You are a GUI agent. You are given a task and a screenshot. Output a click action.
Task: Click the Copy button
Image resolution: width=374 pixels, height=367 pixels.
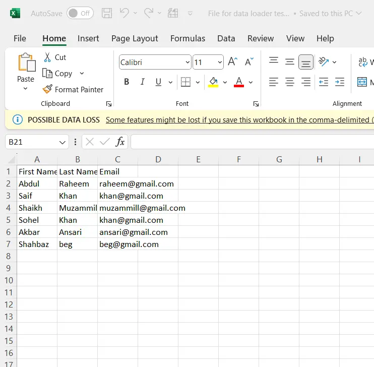pyautogui.click(x=57, y=74)
